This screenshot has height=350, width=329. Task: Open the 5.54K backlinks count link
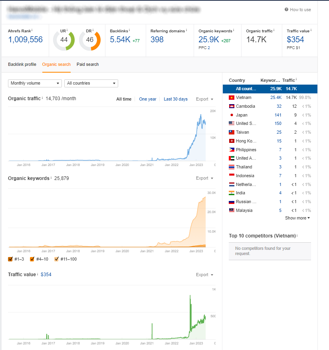click(120, 40)
